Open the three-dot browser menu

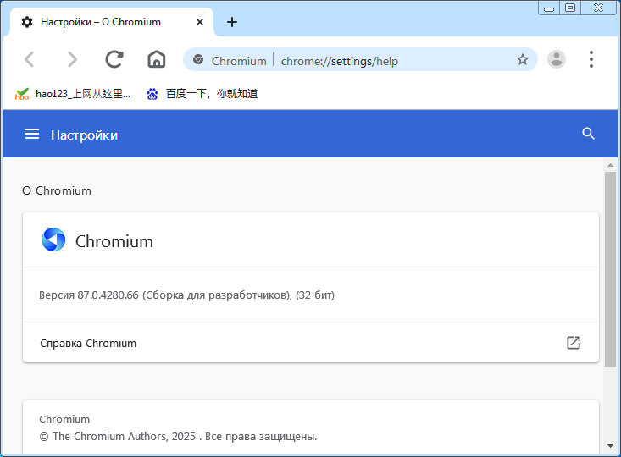click(591, 60)
